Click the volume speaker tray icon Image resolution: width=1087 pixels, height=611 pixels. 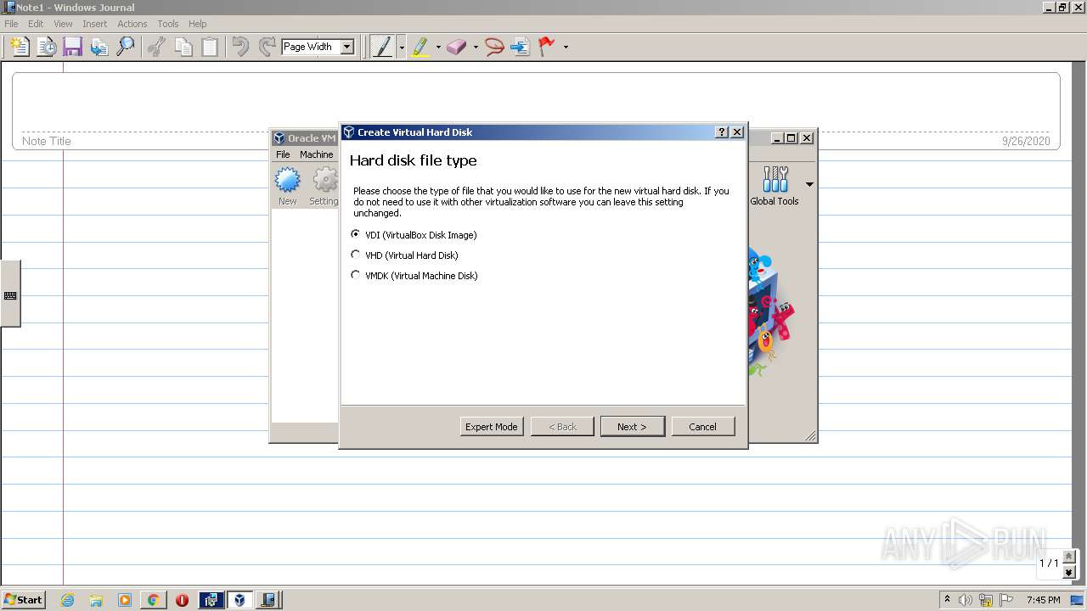pyautogui.click(x=965, y=600)
